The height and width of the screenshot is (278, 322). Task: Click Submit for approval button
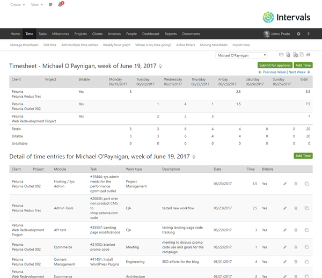tap(275, 65)
